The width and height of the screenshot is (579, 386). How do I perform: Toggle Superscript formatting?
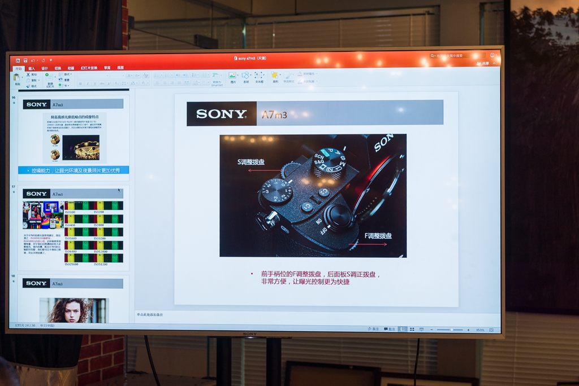click(109, 84)
